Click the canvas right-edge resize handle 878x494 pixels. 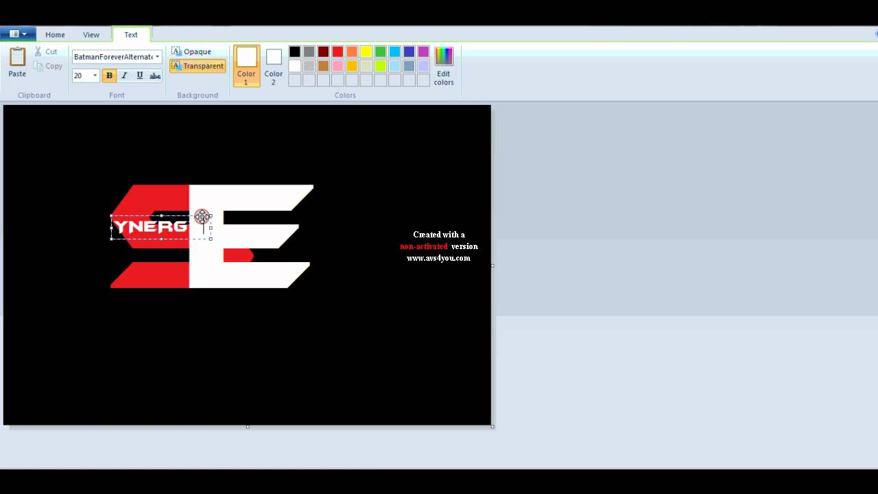point(493,266)
